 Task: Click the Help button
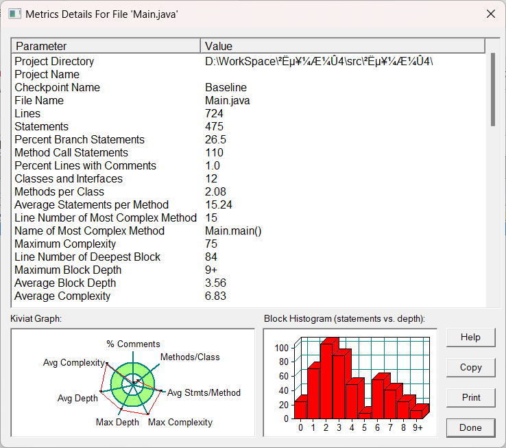point(470,337)
